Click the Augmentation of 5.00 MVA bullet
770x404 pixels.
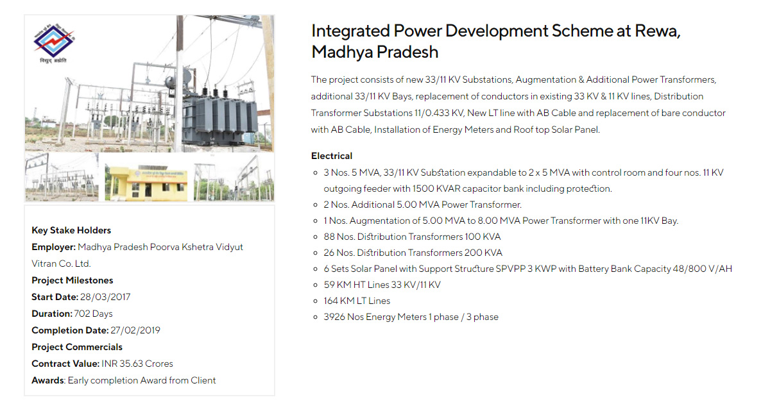coord(501,221)
